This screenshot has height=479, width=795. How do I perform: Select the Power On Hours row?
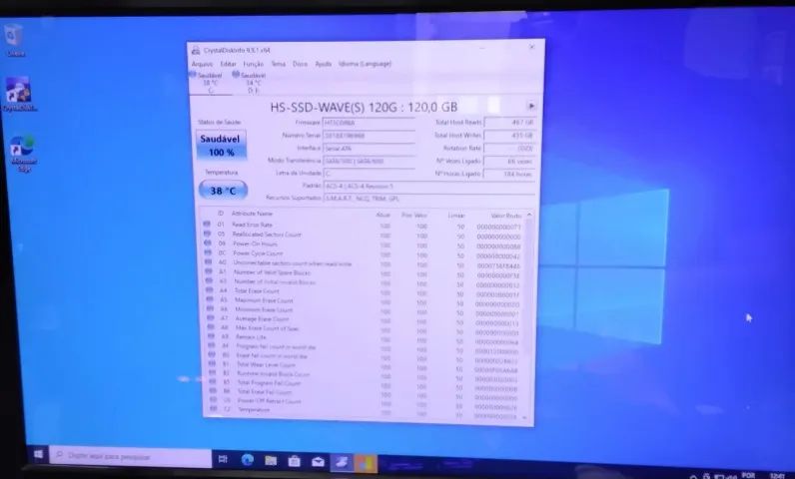click(363, 244)
